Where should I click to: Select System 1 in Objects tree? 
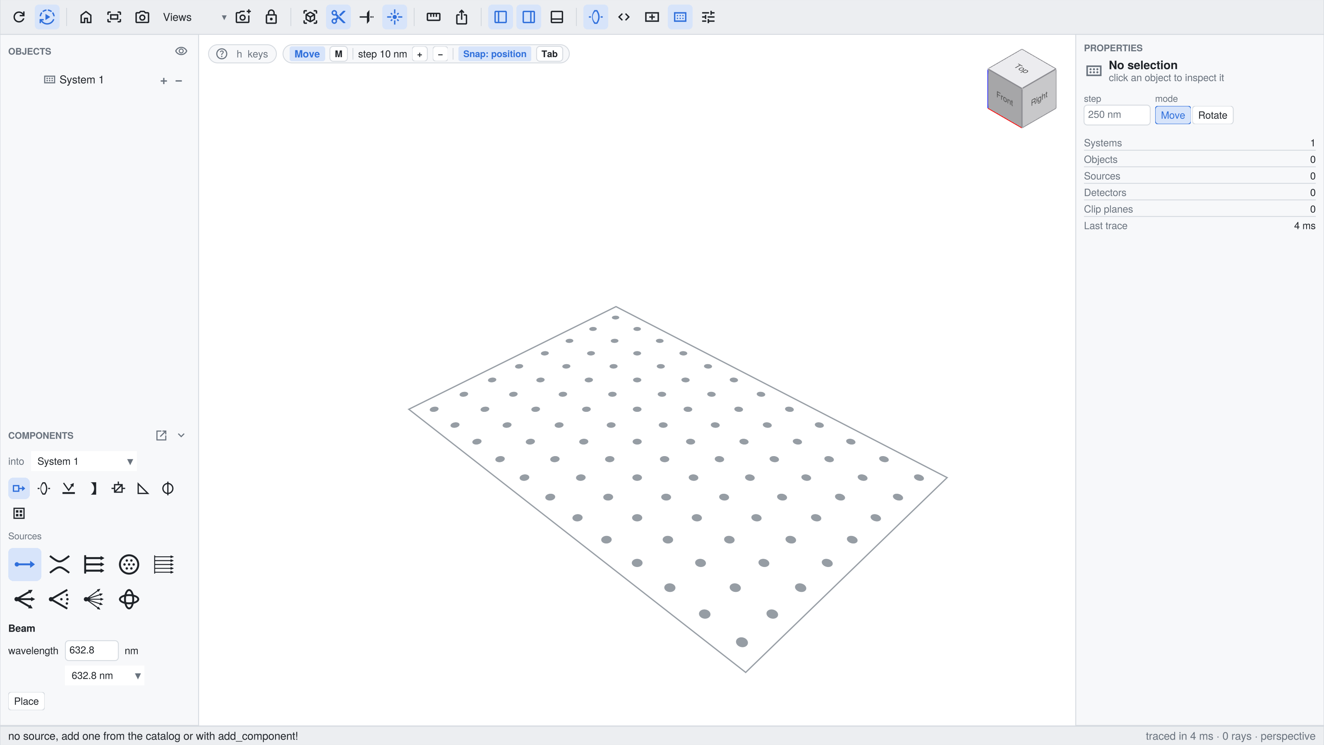[81, 80]
